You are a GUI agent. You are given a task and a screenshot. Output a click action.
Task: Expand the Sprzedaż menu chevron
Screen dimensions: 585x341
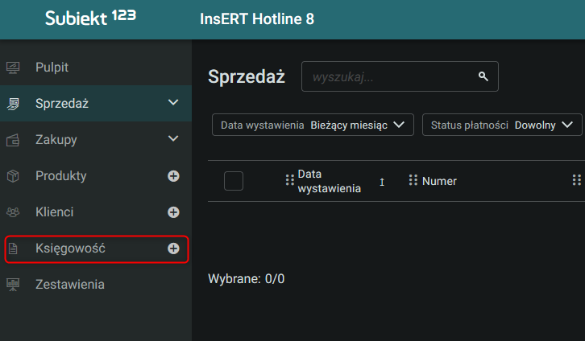click(173, 102)
